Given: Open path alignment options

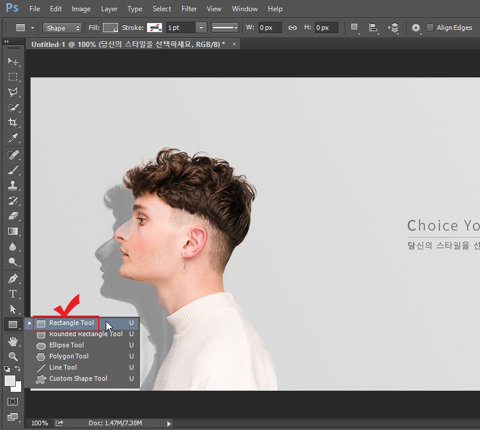Looking at the screenshot, I should pyautogui.click(x=373, y=28).
